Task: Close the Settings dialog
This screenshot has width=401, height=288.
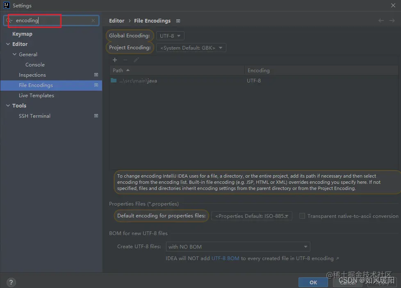Action: click(x=393, y=5)
